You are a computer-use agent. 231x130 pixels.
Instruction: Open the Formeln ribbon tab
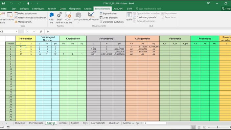52,9
